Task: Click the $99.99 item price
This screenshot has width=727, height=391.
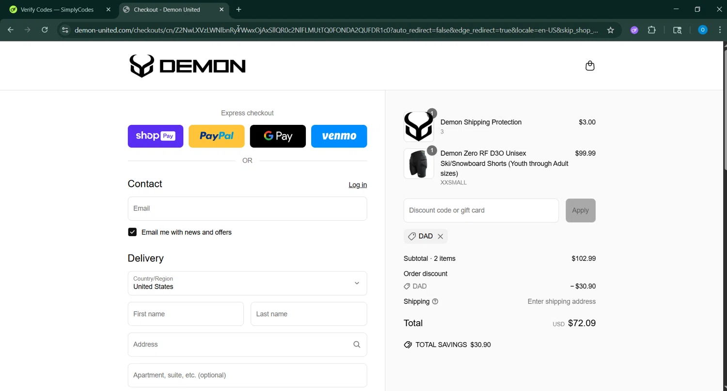Action: click(x=585, y=153)
